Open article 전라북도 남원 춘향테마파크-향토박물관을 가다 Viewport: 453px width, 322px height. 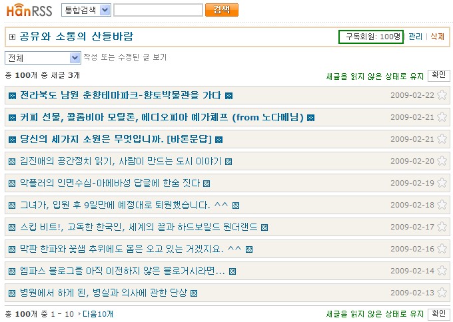121,95
